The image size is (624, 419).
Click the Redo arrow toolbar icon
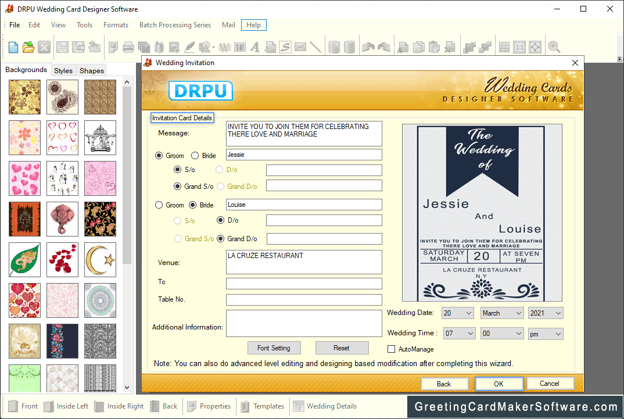384,47
